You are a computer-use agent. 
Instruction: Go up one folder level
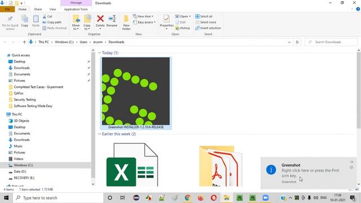point(24,42)
